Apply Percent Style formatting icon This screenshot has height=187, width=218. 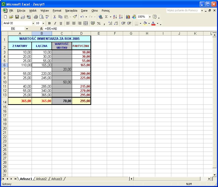pyautogui.click(x=99, y=23)
